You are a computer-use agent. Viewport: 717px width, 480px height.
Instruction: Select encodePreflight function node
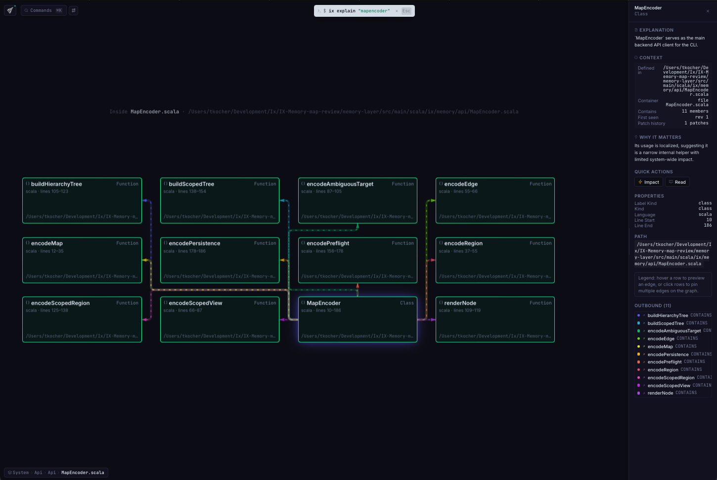pyautogui.click(x=358, y=260)
